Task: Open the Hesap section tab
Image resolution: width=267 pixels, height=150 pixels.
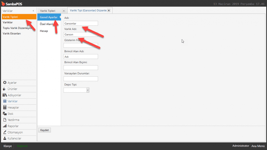Action: pyautogui.click(x=44, y=31)
